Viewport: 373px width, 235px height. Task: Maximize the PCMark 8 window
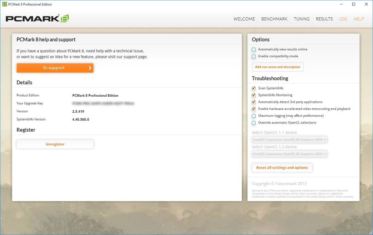354,4
